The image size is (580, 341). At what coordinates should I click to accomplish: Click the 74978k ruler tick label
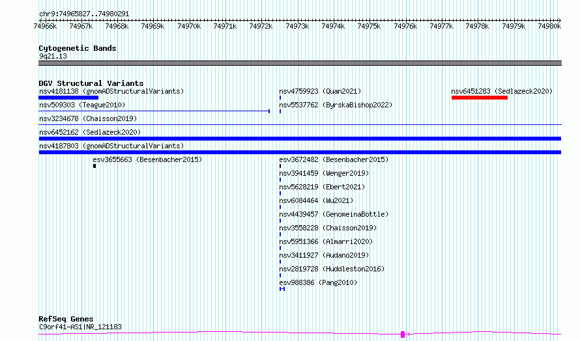477,26
